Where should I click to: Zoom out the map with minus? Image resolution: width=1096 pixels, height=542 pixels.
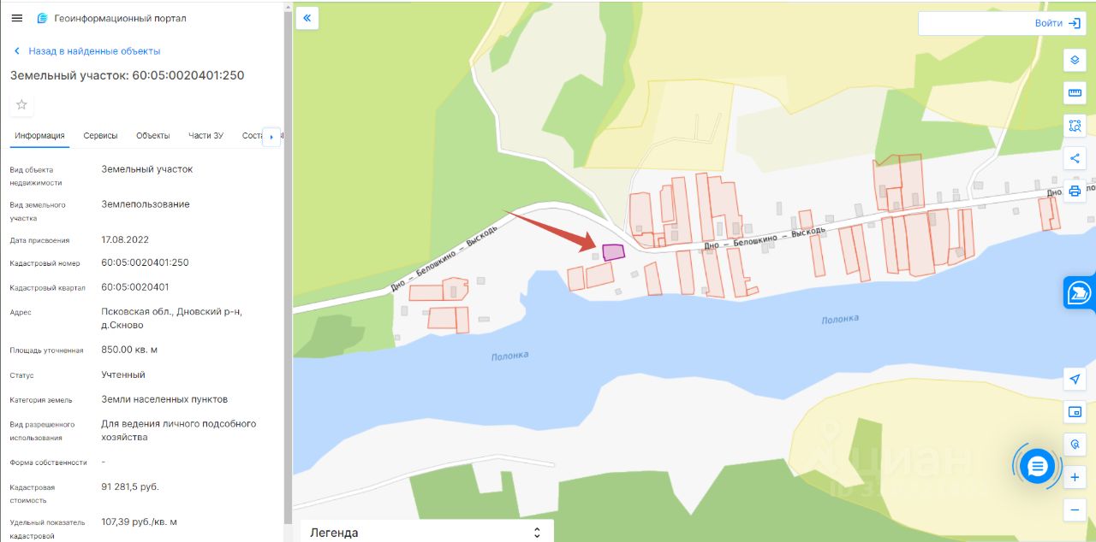point(1075,510)
